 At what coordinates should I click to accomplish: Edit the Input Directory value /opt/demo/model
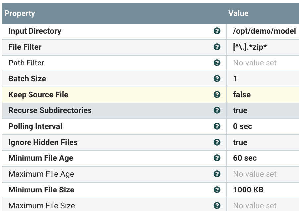click(x=264, y=31)
